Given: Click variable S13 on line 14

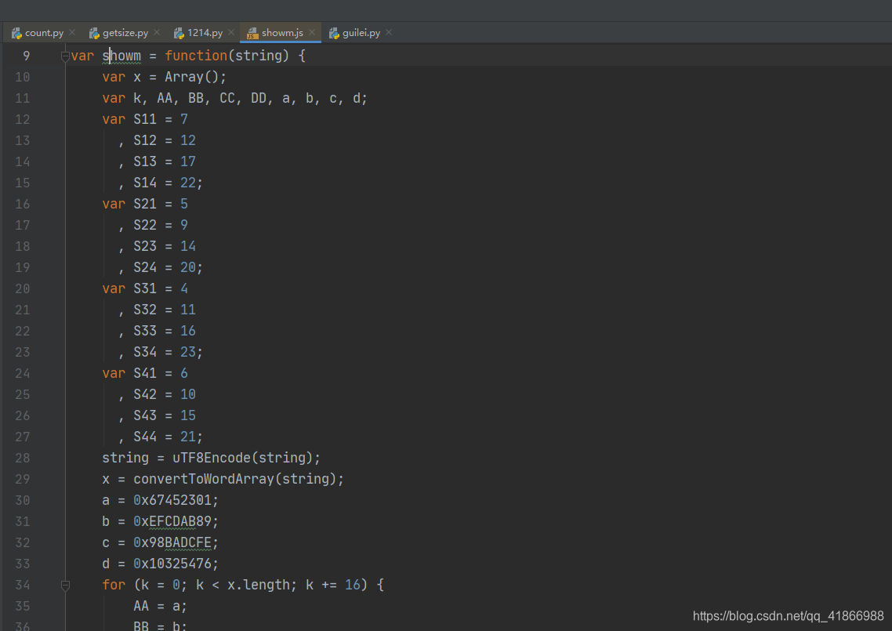Looking at the screenshot, I should pyautogui.click(x=145, y=161).
